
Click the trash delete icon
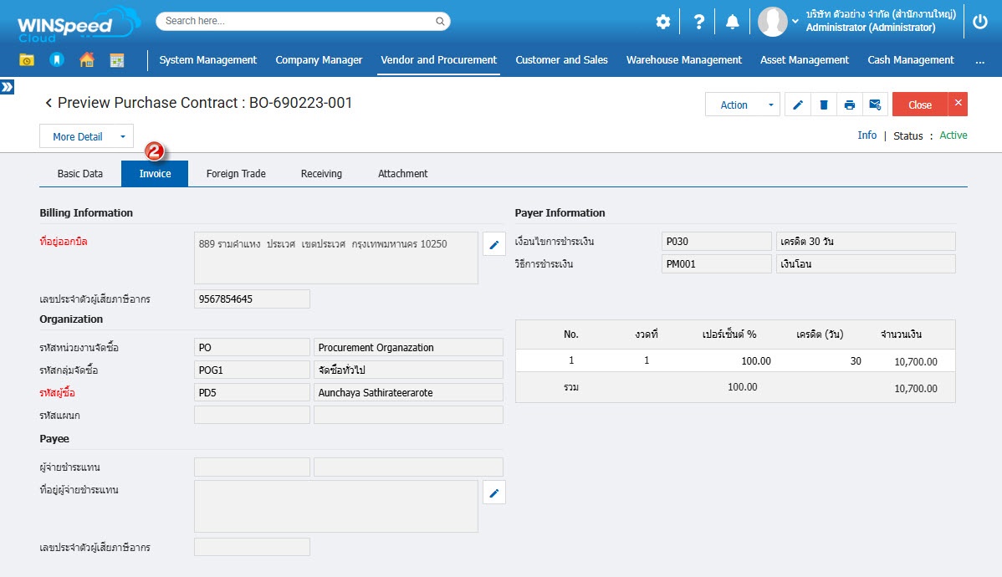[x=824, y=105]
